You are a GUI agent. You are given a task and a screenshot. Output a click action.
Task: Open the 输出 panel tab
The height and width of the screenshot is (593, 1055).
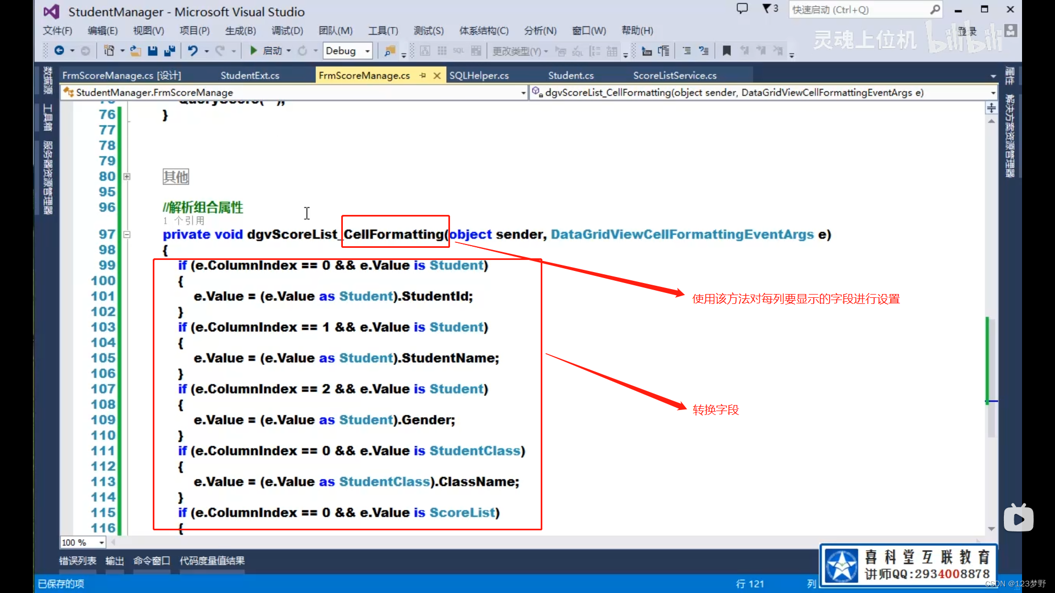coord(115,561)
